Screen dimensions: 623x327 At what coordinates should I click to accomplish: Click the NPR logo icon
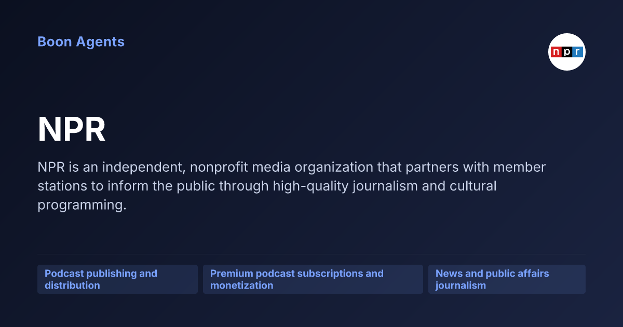567,52
